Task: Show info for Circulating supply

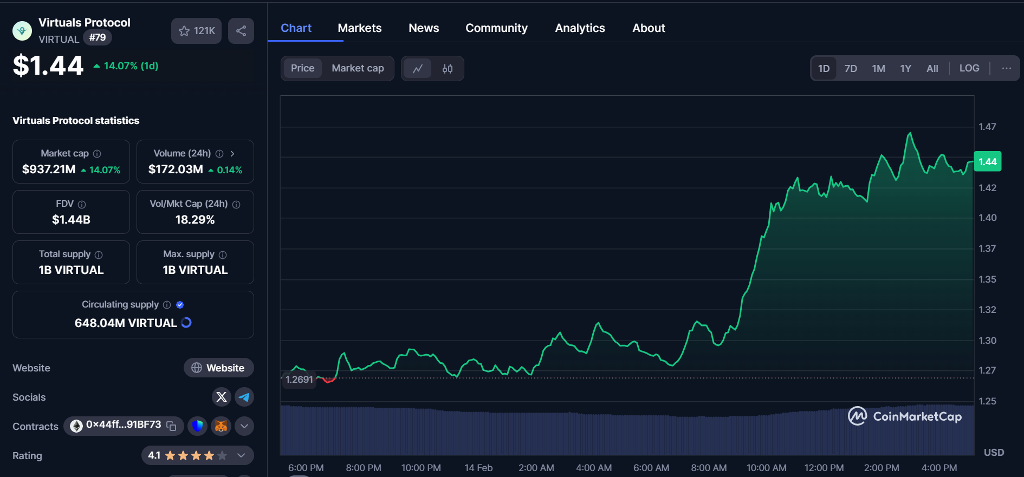Action: pyautogui.click(x=167, y=305)
